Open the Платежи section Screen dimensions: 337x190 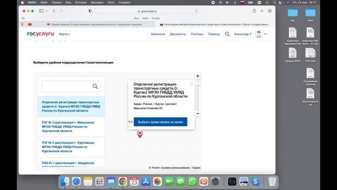coord(197,34)
